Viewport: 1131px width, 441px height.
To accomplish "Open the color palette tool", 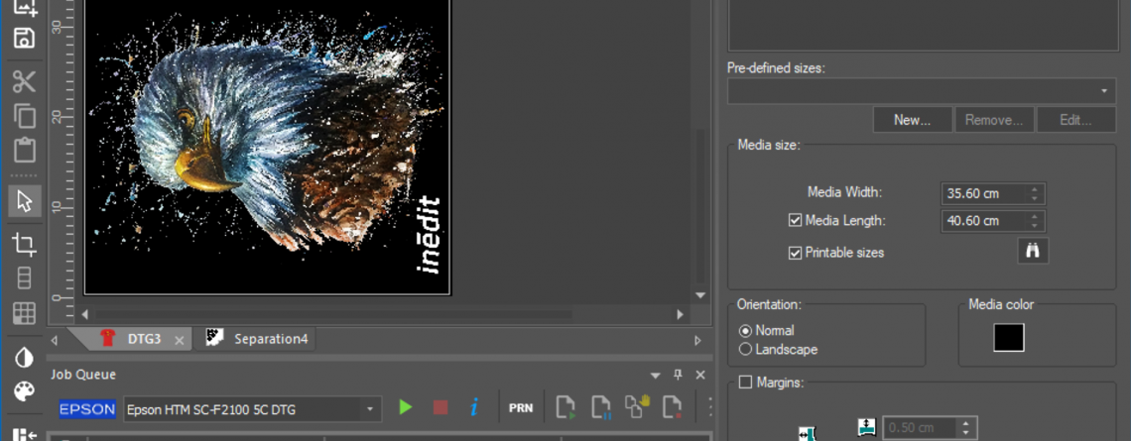I will point(25,391).
